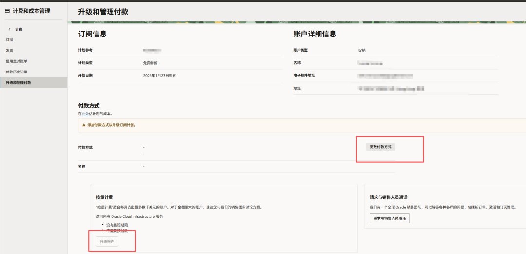This screenshot has height=254, width=526.
Task: Click the 账户详细信息 heading
Action: pos(315,34)
